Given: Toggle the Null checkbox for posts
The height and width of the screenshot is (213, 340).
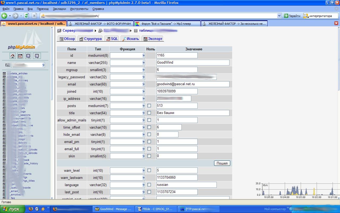Looking at the screenshot, I should pyautogui.click(x=149, y=106).
